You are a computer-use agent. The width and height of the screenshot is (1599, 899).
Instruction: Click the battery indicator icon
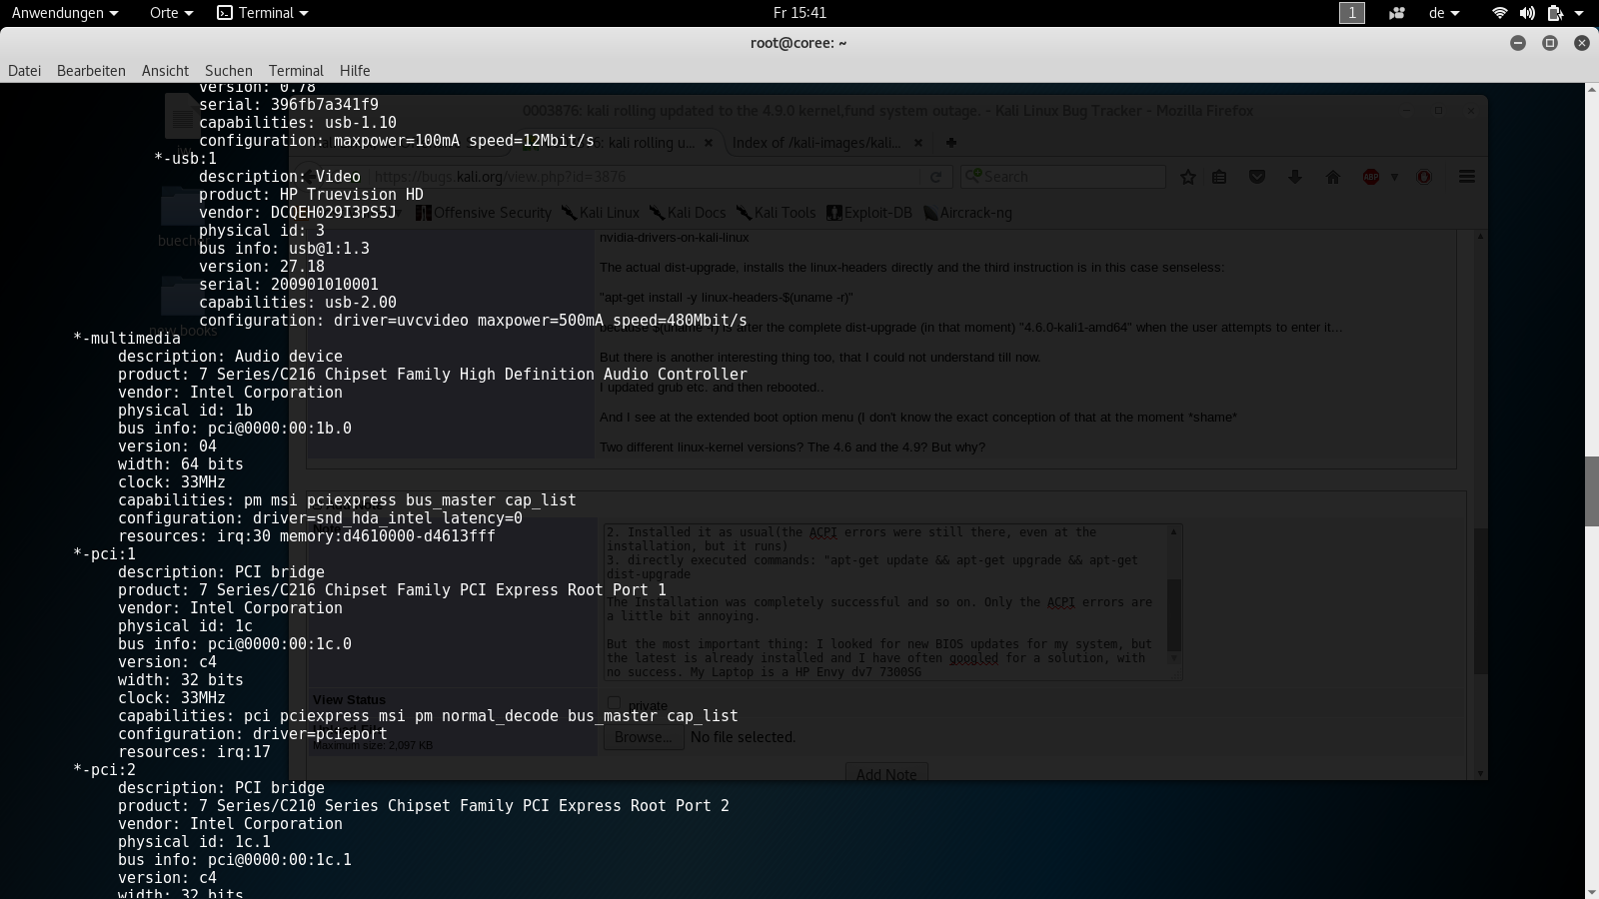tap(1555, 13)
